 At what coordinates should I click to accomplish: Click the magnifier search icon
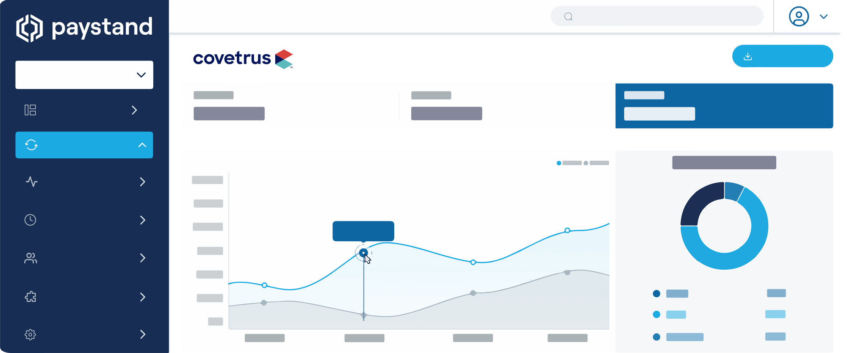[x=568, y=17]
